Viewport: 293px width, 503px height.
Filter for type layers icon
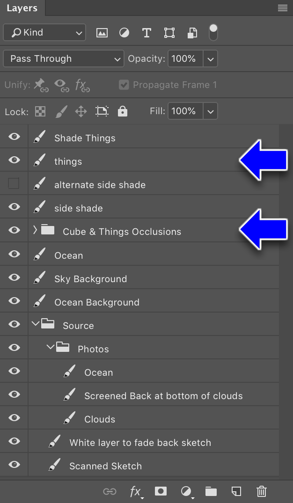[x=146, y=33]
